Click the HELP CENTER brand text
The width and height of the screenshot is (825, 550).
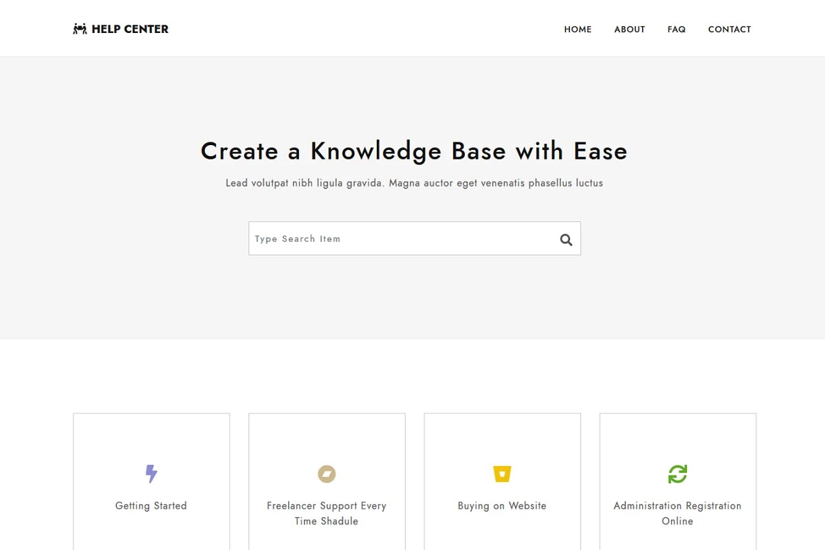coord(130,29)
